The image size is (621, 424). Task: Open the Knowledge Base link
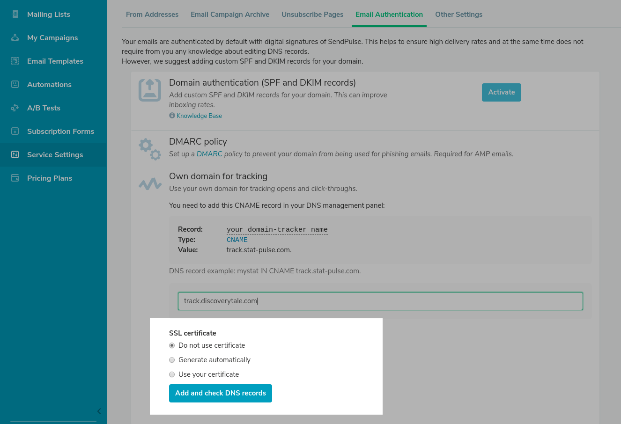pos(199,116)
